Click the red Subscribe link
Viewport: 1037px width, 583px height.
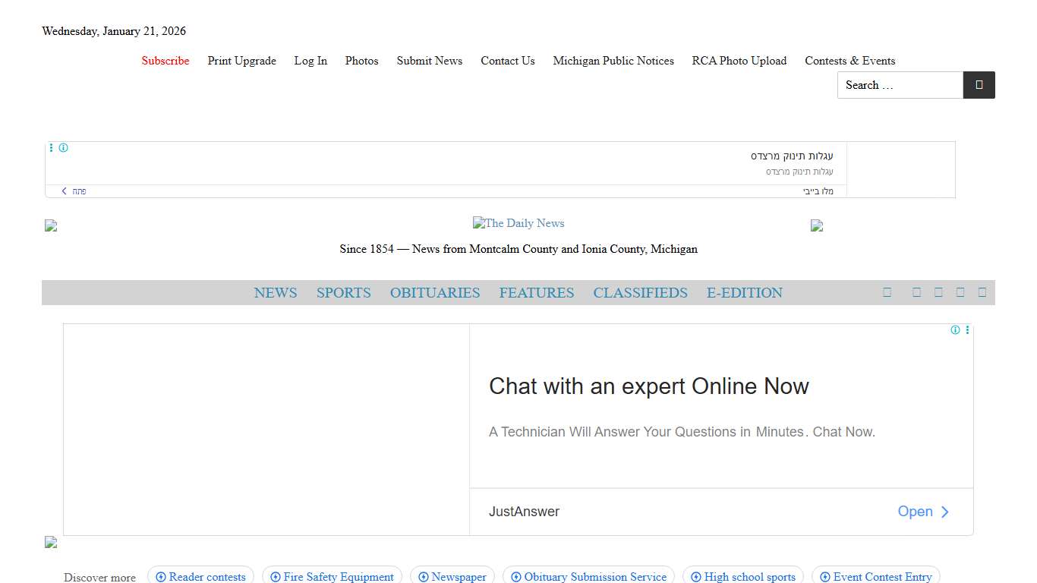(x=165, y=61)
